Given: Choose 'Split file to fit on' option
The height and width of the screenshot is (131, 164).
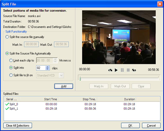Looking at the screenshot, I should point(11,75).
